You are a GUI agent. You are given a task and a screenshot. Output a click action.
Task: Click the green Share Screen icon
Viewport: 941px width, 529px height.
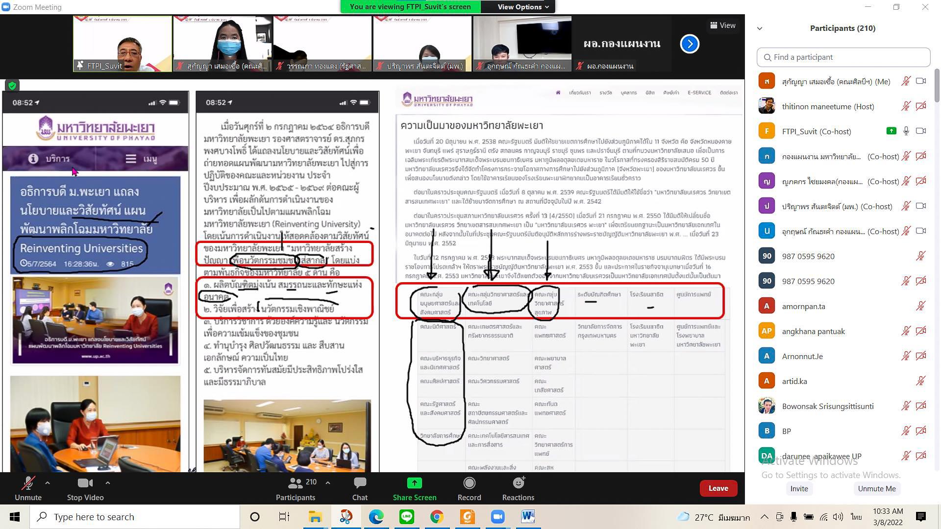tap(414, 483)
